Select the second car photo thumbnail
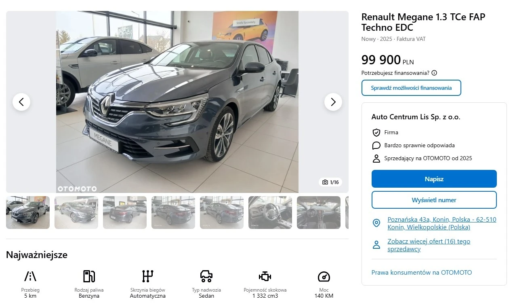Image resolution: width=513 pixels, height=307 pixels. pos(76,212)
